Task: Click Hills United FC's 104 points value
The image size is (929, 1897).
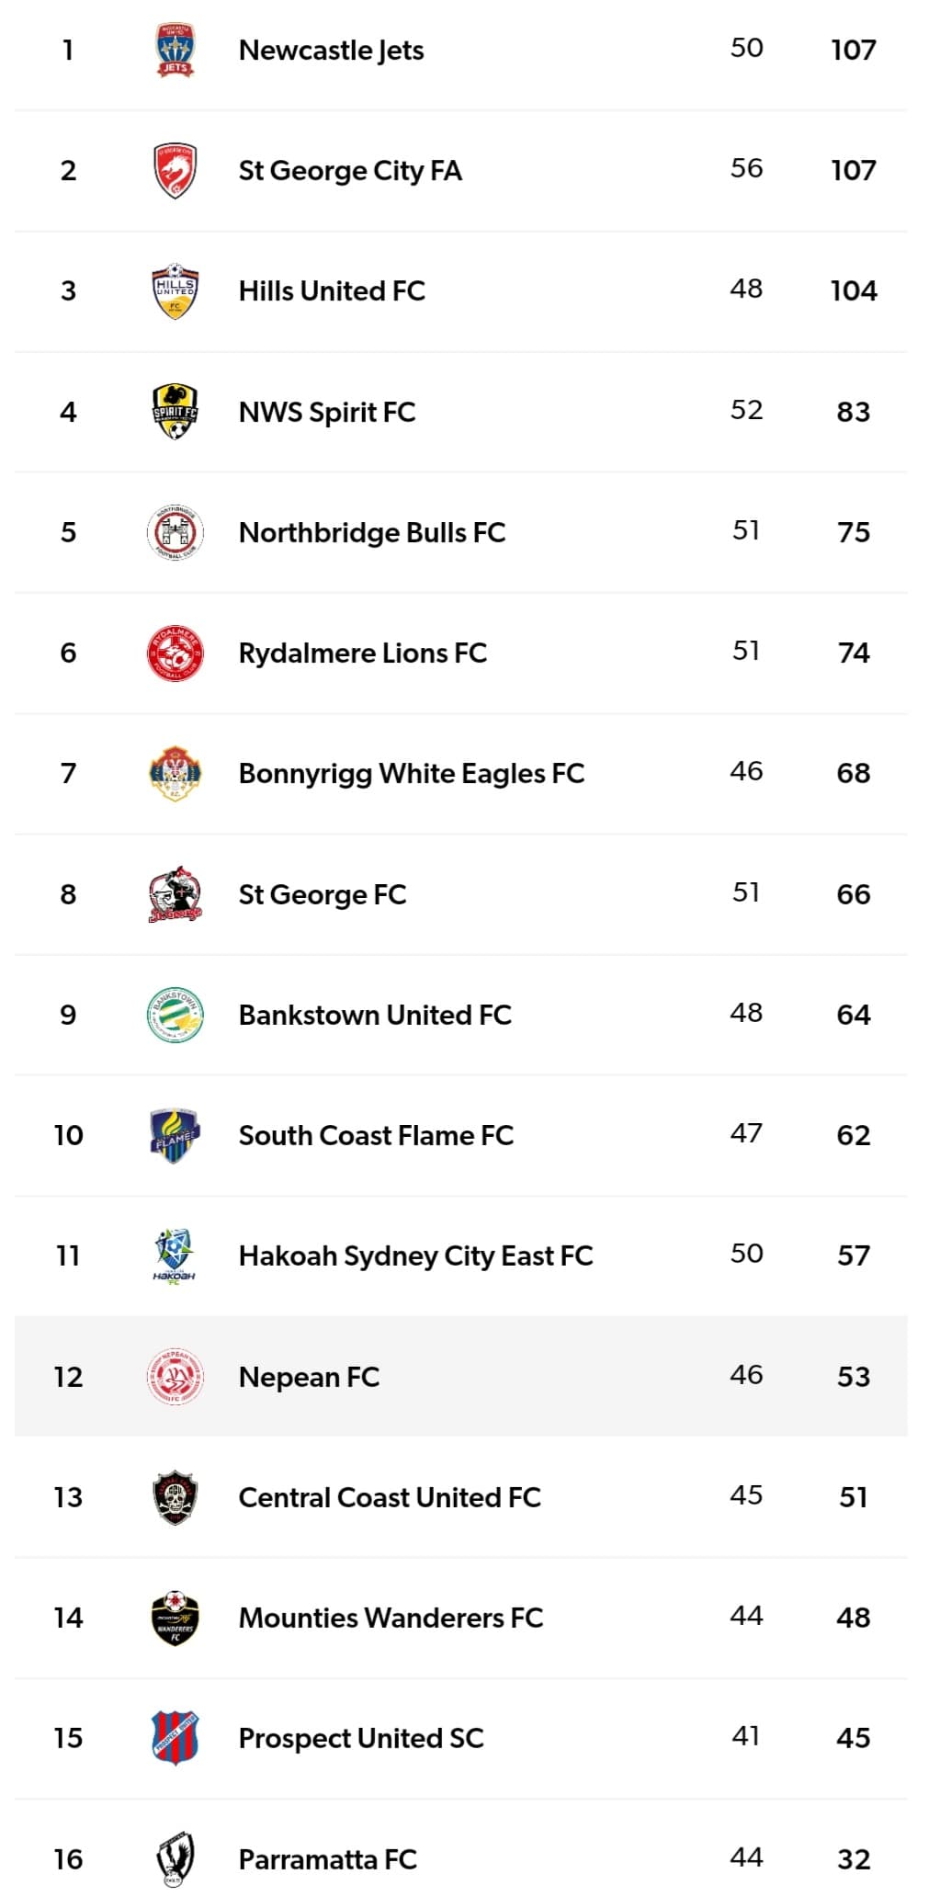Action: 854,291
